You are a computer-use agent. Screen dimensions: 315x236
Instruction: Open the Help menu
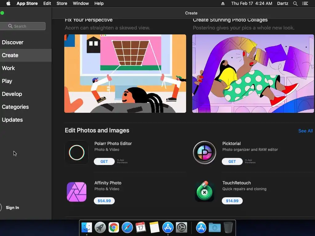pos(99,3)
